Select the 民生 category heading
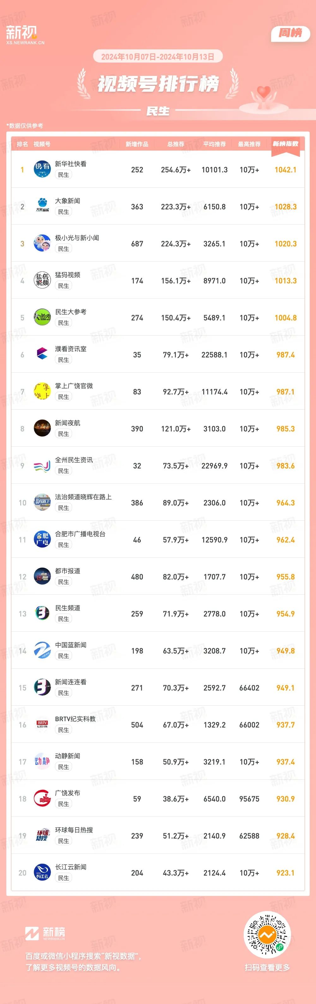316x1004 pixels. coord(158,111)
